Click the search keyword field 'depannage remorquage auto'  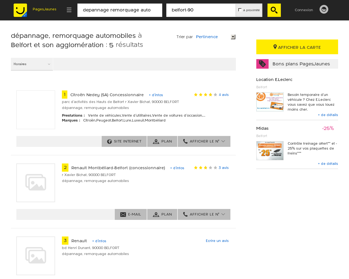120,10
